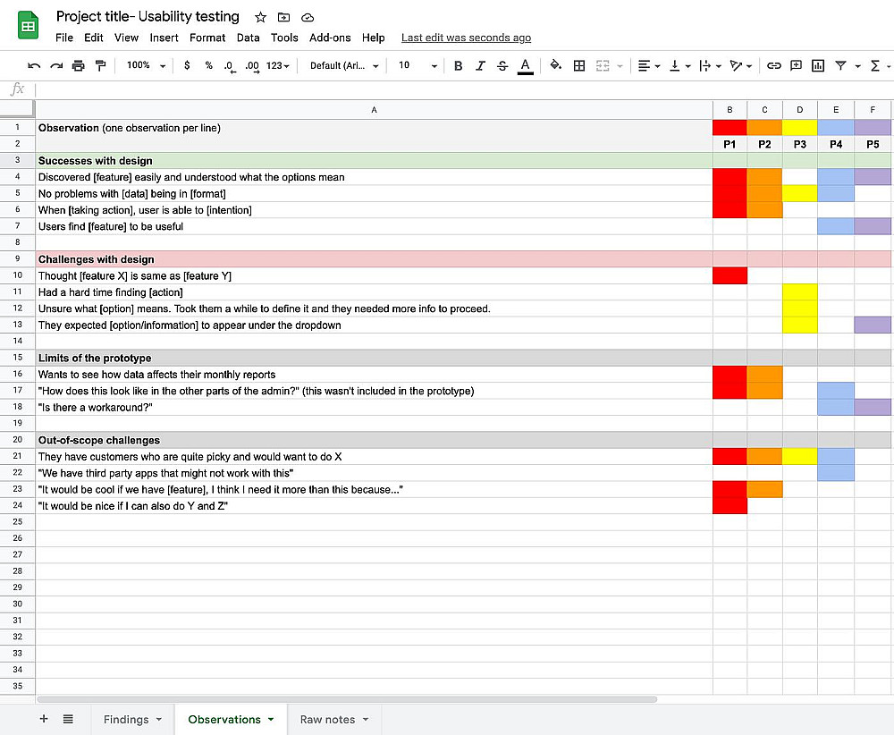Expand the font size dropdown
The width and height of the screenshot is (894, 735).
tap(417, 65)
